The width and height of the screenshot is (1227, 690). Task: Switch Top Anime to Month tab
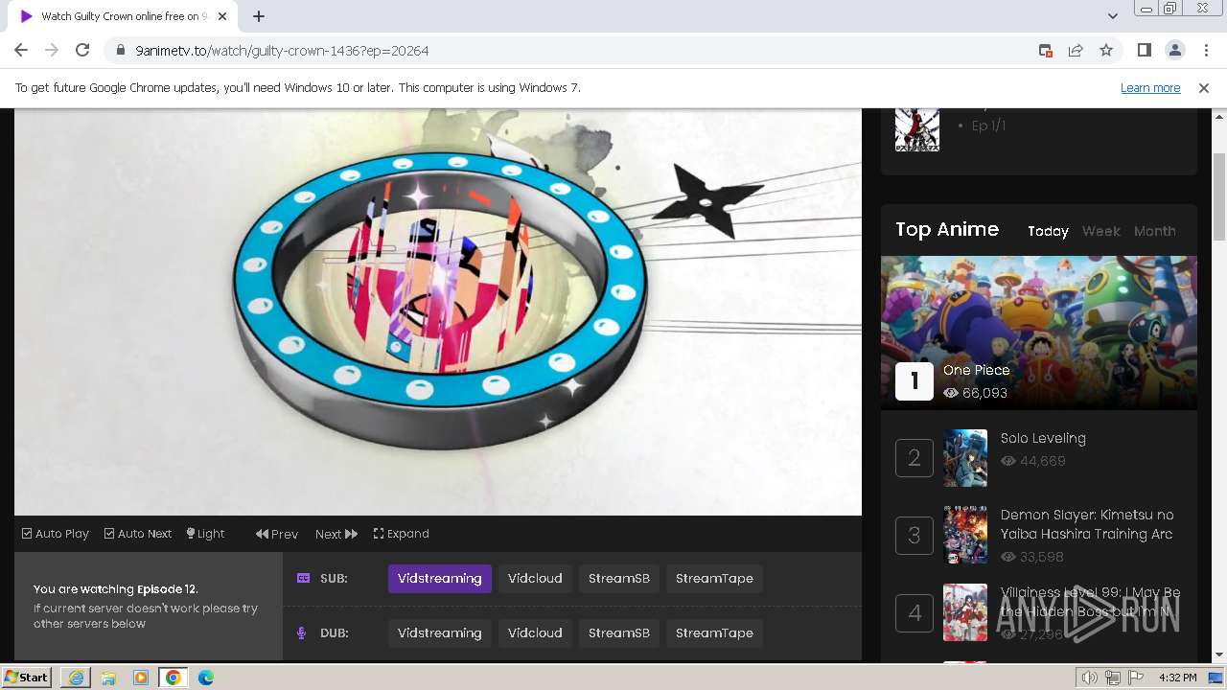click(1155, 231)
